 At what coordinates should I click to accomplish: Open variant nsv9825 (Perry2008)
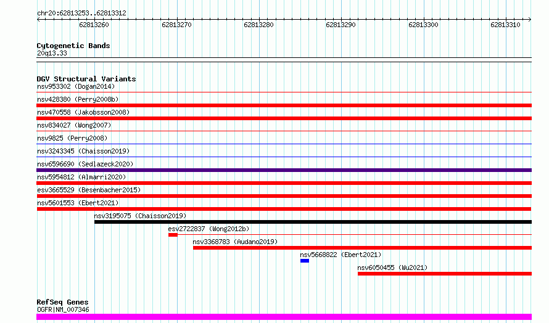point(72,138)
